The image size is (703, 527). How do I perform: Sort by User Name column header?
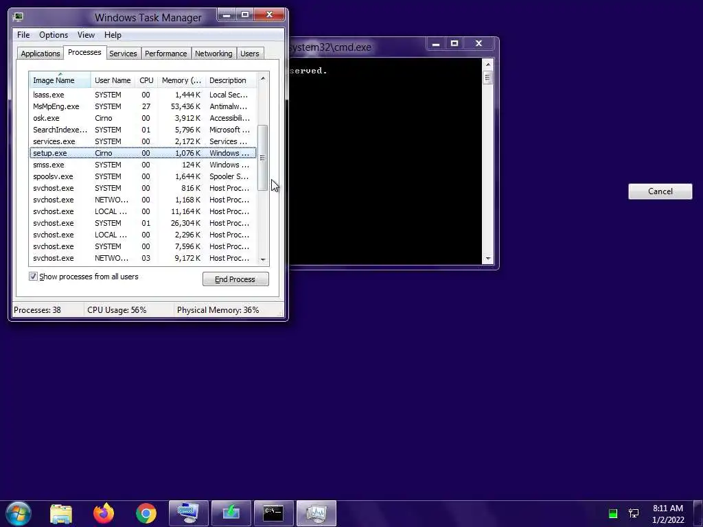tap(113, 80)
